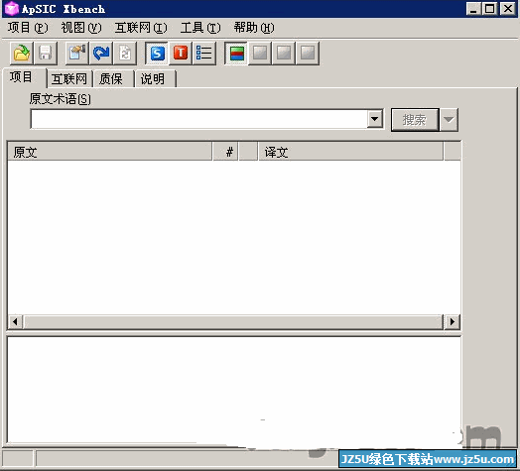Maximize the ApSIC Xbench window
This screenshot has height=471, width=520.
click(x=490, y=9)
